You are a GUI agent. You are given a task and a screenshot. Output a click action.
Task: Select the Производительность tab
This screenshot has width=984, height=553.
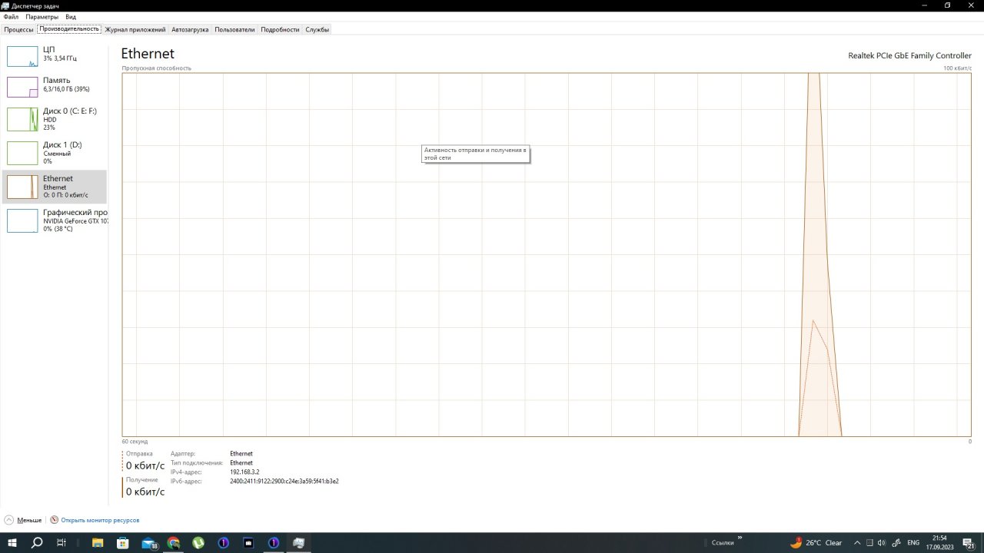coord(69,28)
